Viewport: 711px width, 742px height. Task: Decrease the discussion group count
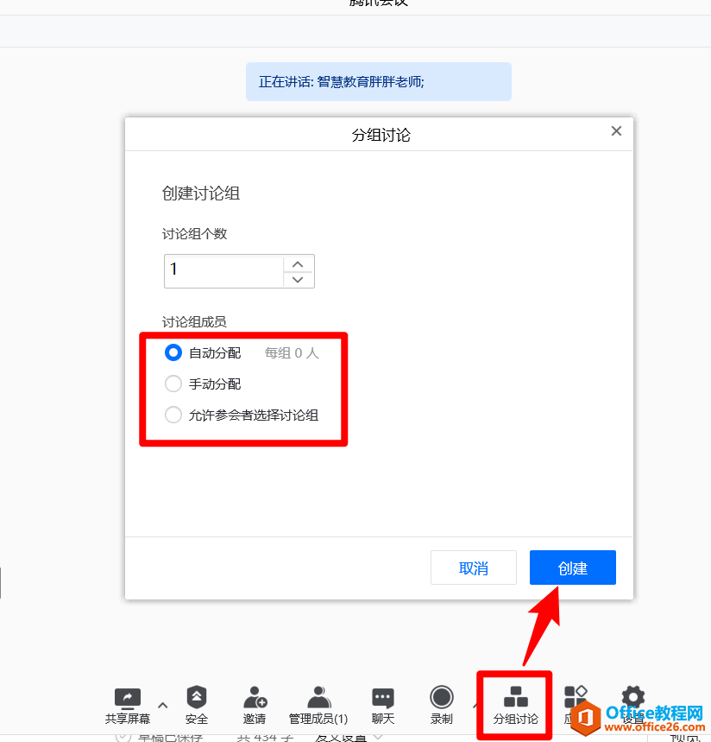[x=298, y=280]
